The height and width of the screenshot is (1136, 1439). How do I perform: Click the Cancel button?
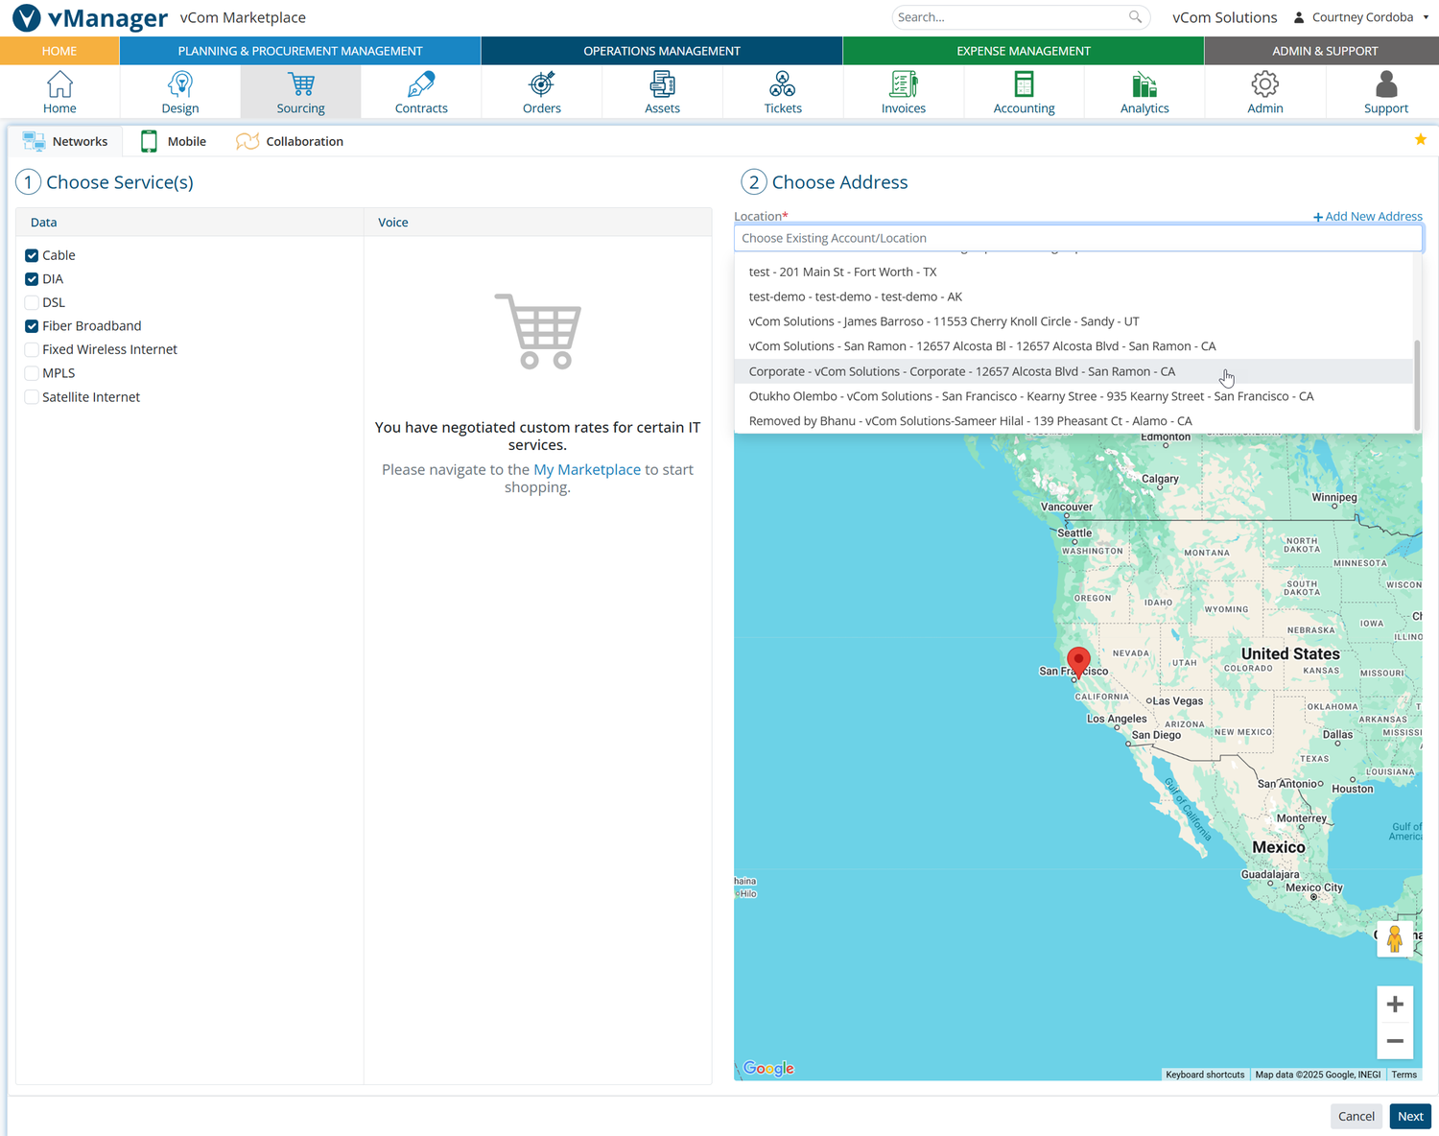click(1356, 1116)
